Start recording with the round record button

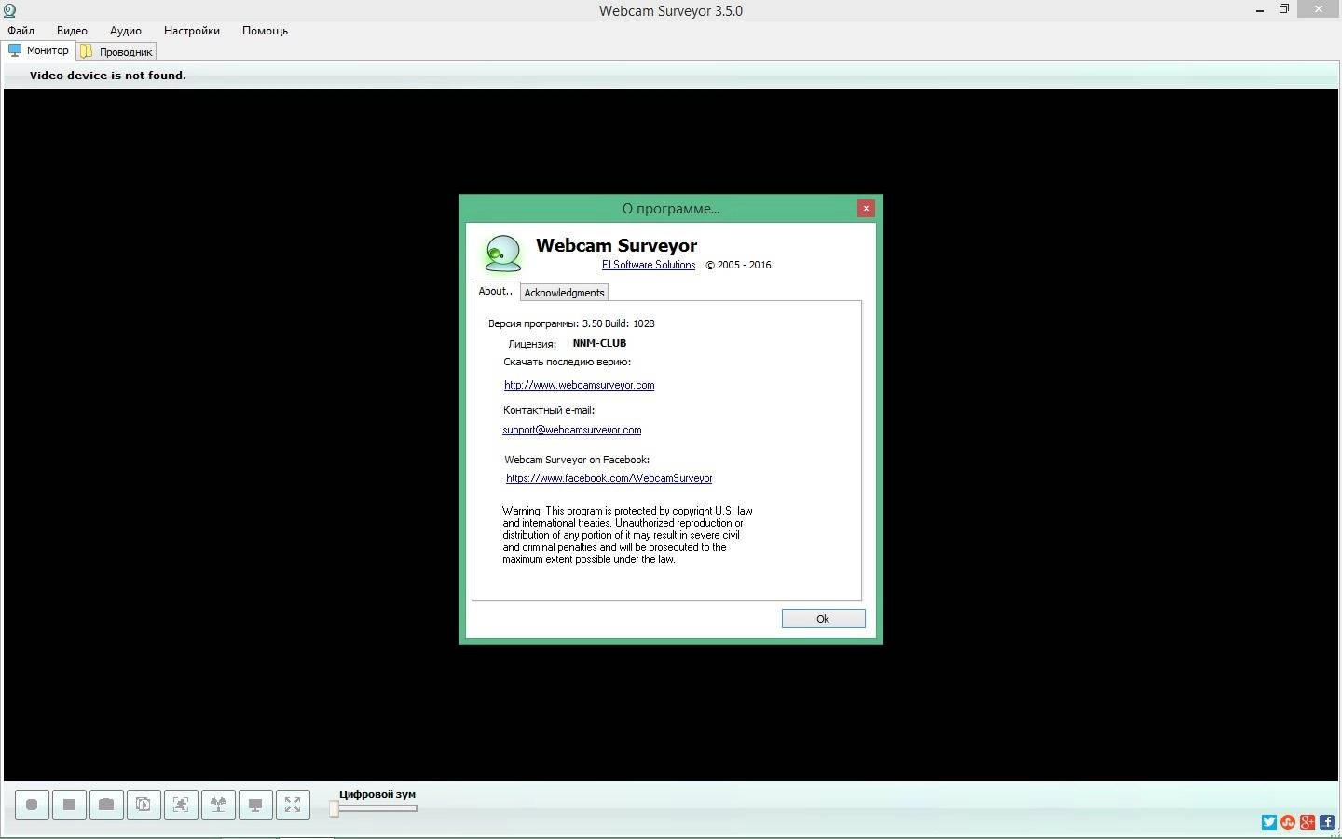pyautogui.click(x=32, y=805)
